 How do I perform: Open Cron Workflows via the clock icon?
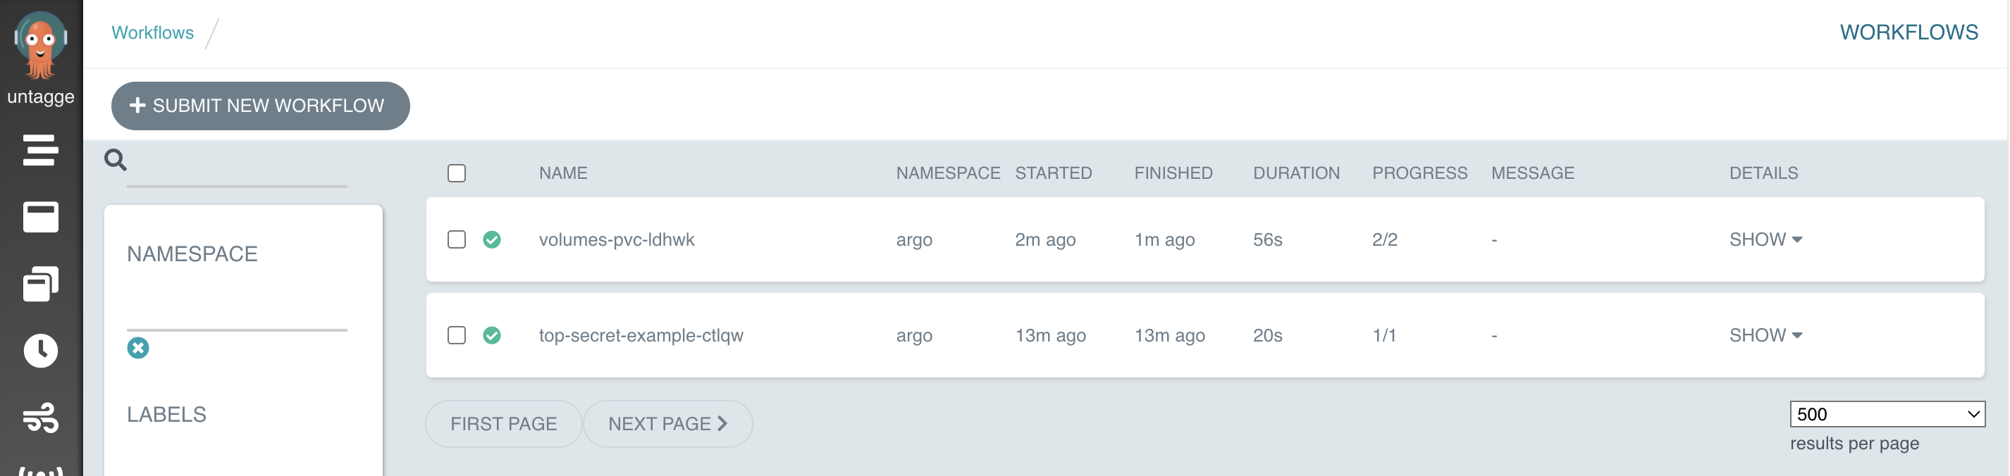coord(41,351)
